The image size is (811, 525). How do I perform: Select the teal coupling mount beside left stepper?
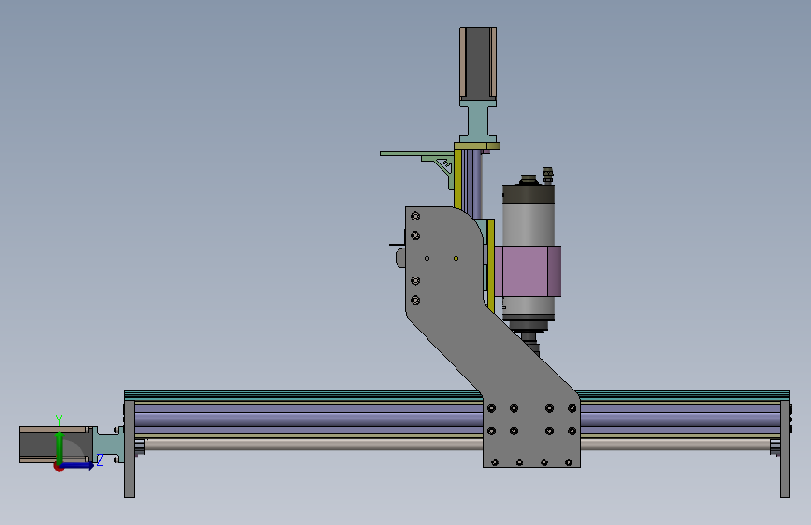(x=109, y=445)
